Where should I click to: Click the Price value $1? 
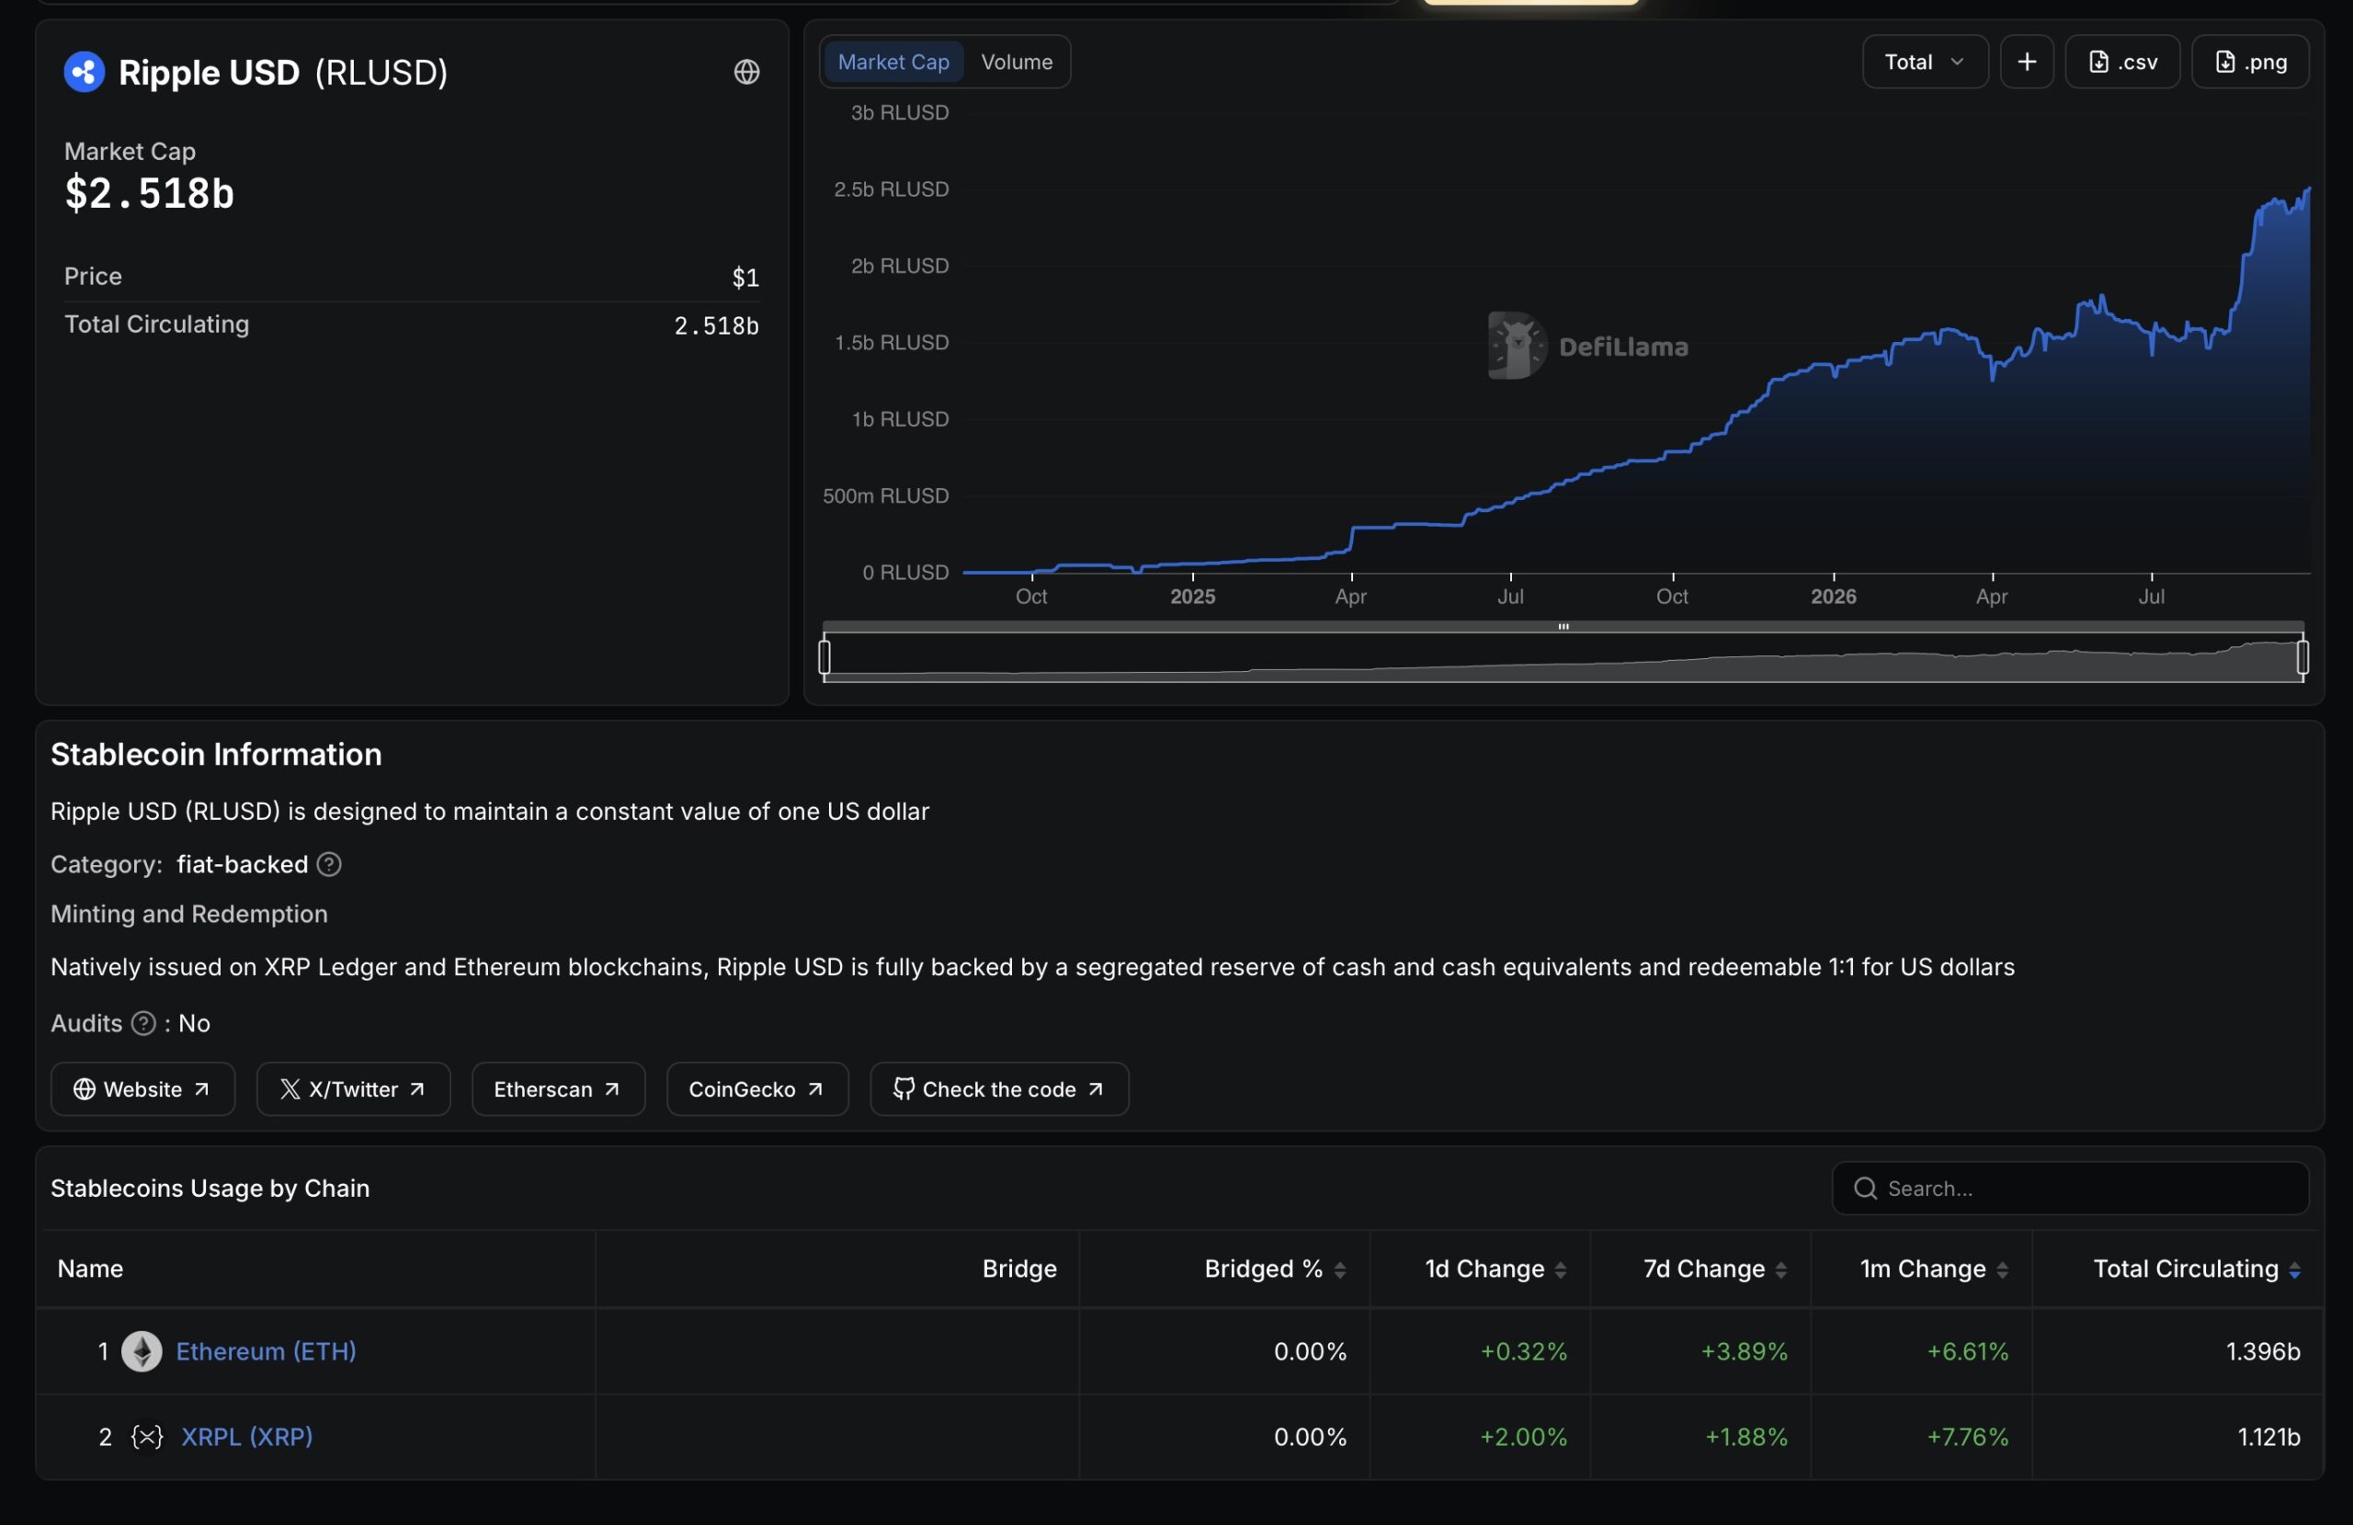coord(745,277)
